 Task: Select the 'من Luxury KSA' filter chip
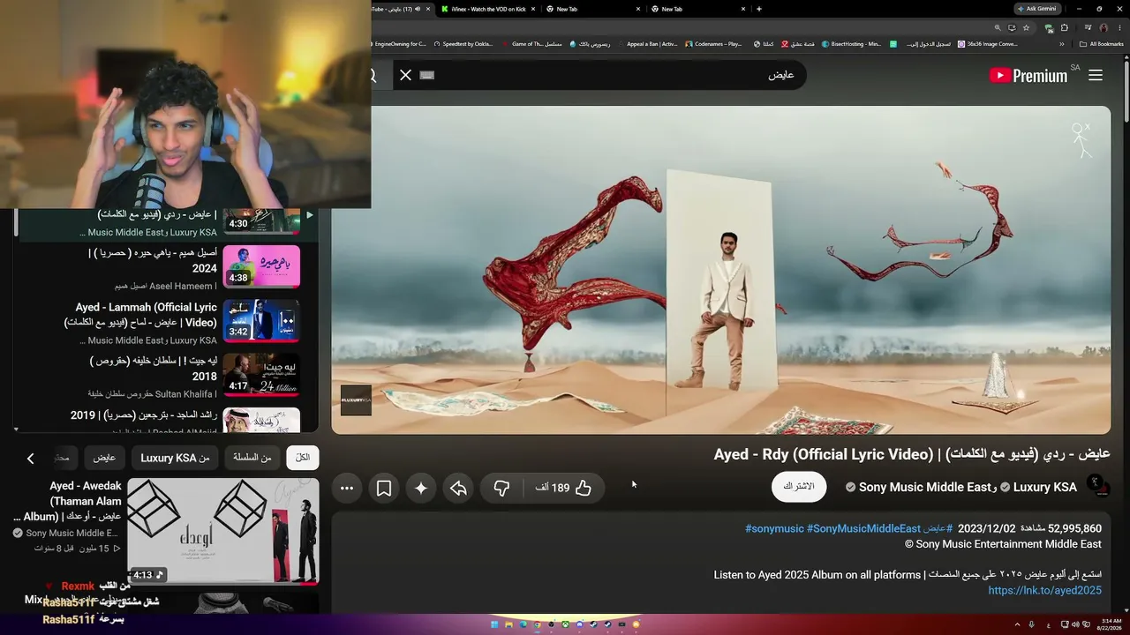coord(175,458)
